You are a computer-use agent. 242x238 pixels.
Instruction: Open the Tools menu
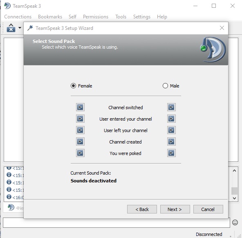tap(121, 17)
